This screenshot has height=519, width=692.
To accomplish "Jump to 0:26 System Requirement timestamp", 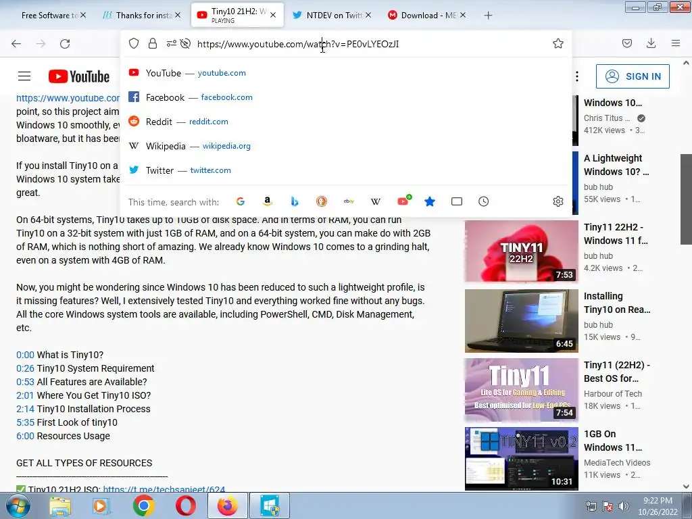I will click(x=25, y=368).
